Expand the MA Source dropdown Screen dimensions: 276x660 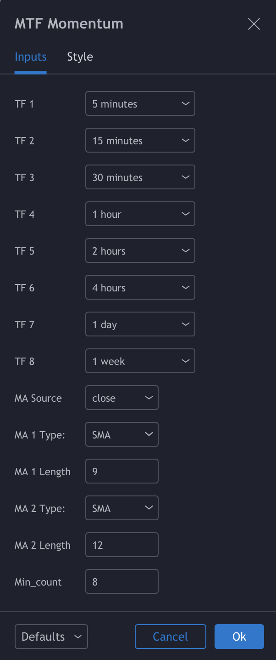coord(121,398)
